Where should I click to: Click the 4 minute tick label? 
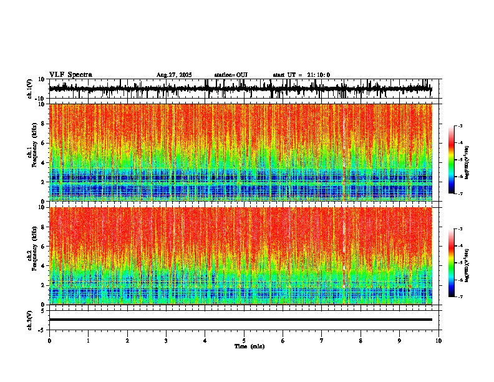tap(205, 341)
